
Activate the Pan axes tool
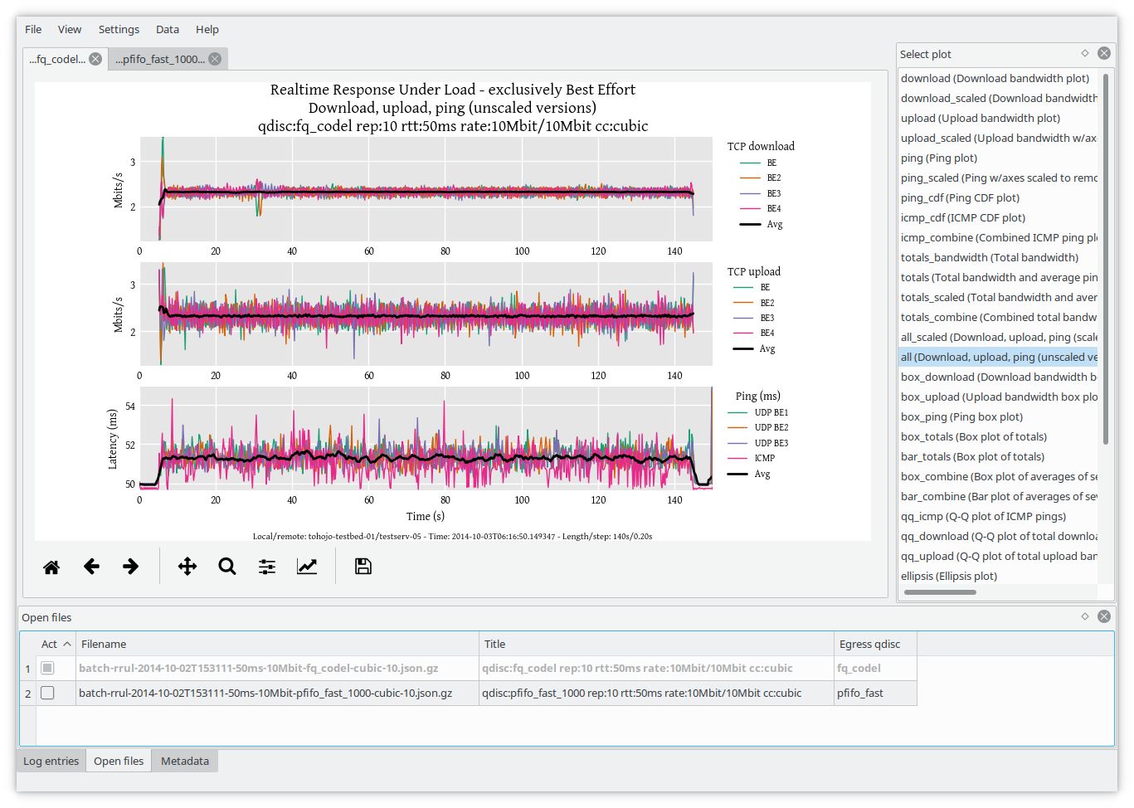(x=187, y=567)
